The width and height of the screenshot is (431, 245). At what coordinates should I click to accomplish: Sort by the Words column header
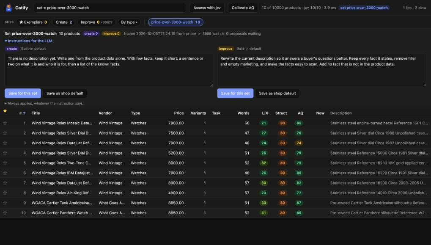pos(243,113)
